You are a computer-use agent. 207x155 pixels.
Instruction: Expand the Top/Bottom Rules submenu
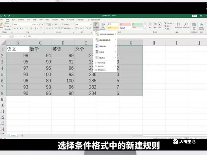105,40
